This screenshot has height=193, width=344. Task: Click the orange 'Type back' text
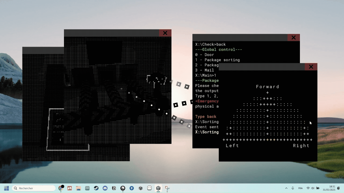coord(206,117)
